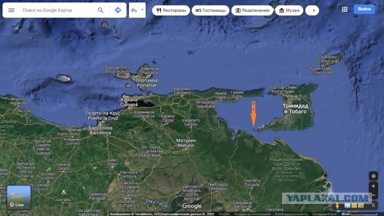Click the Кантаура Cantaura map label

pos(129,174)
